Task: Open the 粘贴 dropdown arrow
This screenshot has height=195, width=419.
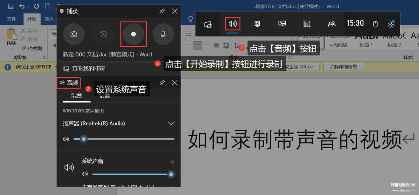Action: click(x=11, y=49)
